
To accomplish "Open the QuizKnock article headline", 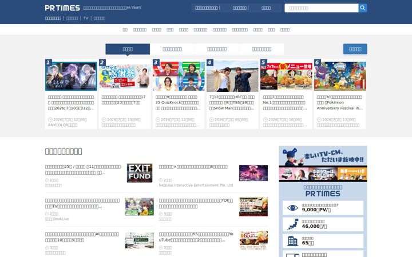I will pos(178,103).
